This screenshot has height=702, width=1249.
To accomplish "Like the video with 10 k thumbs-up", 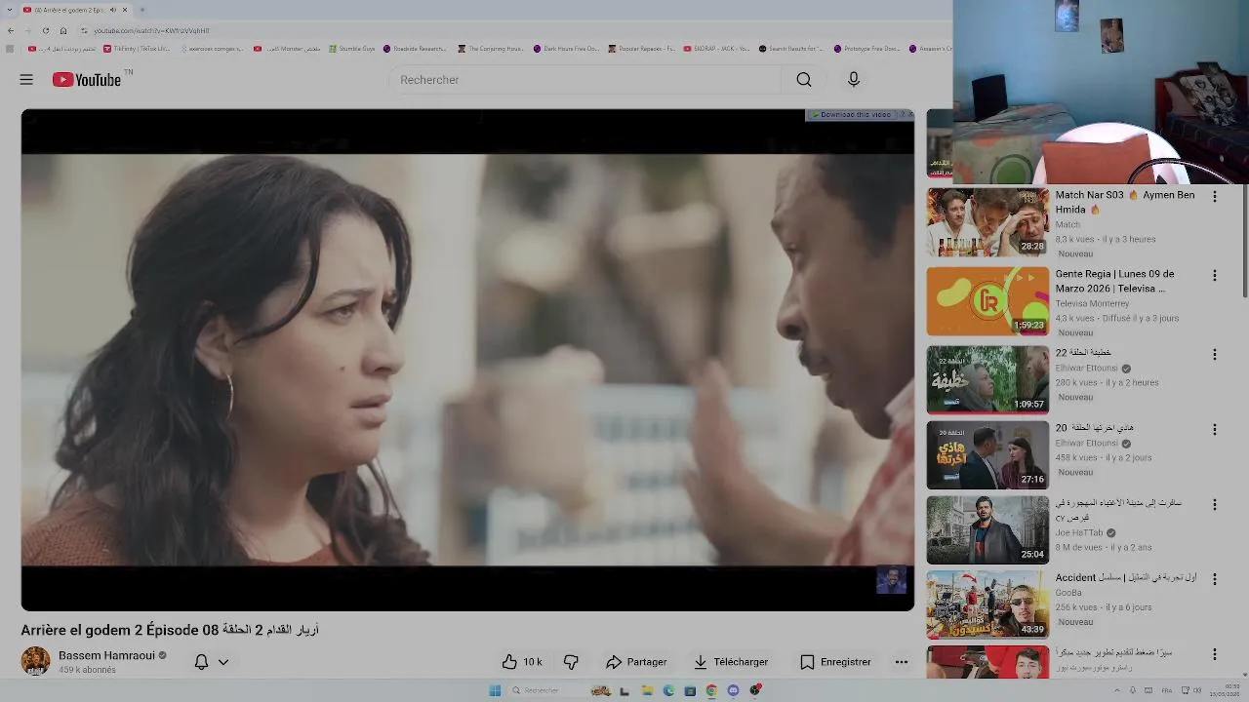I will coord(523,662).
